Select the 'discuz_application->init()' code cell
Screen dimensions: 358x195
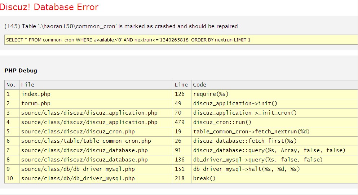(275, 103)
